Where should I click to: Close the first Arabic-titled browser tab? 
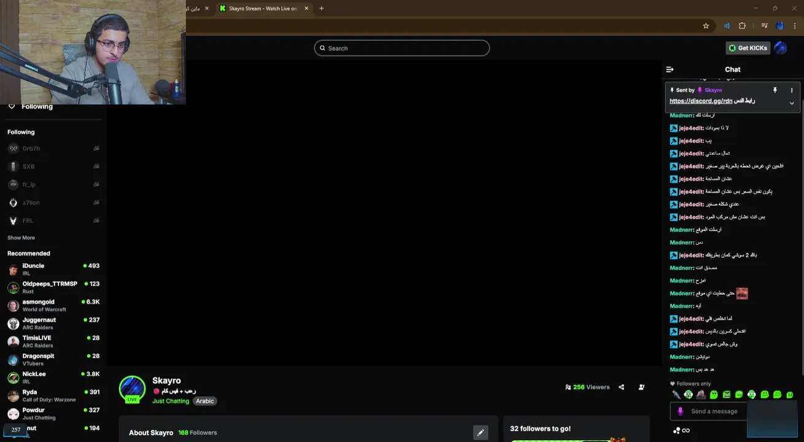tap(207, 9)
